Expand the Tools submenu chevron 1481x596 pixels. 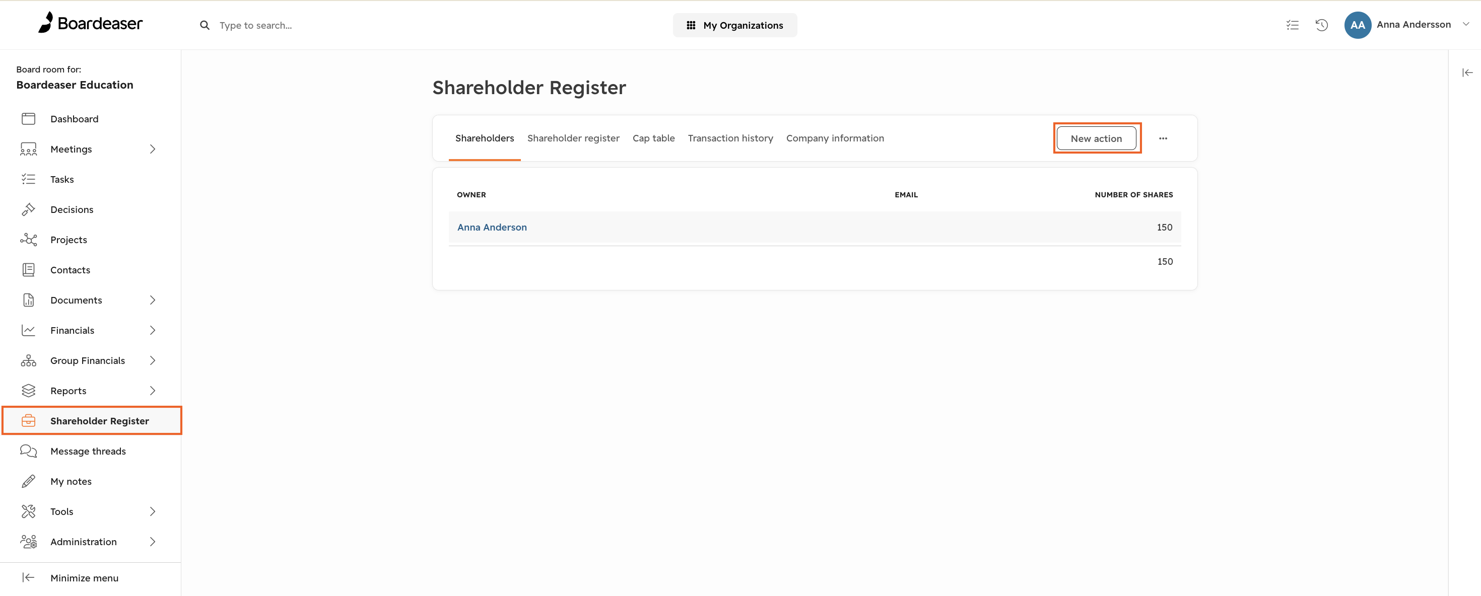(x=152, y=511)
